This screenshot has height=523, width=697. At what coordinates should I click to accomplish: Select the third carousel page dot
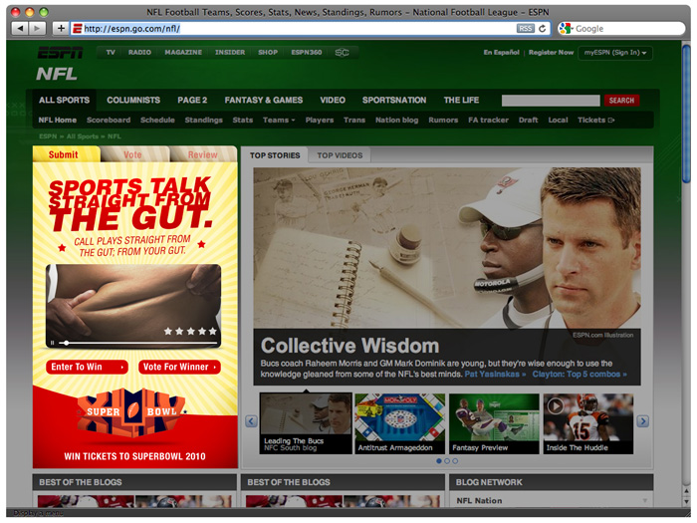coord(455,461)
